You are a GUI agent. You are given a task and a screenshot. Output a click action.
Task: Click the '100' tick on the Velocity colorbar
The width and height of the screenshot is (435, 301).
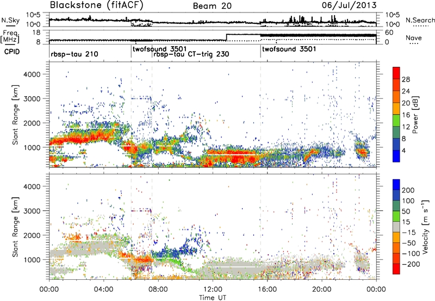coord(408,200)
